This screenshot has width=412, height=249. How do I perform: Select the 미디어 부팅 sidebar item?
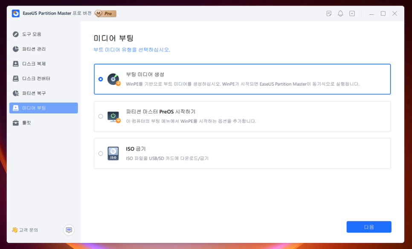pos(44,108)
